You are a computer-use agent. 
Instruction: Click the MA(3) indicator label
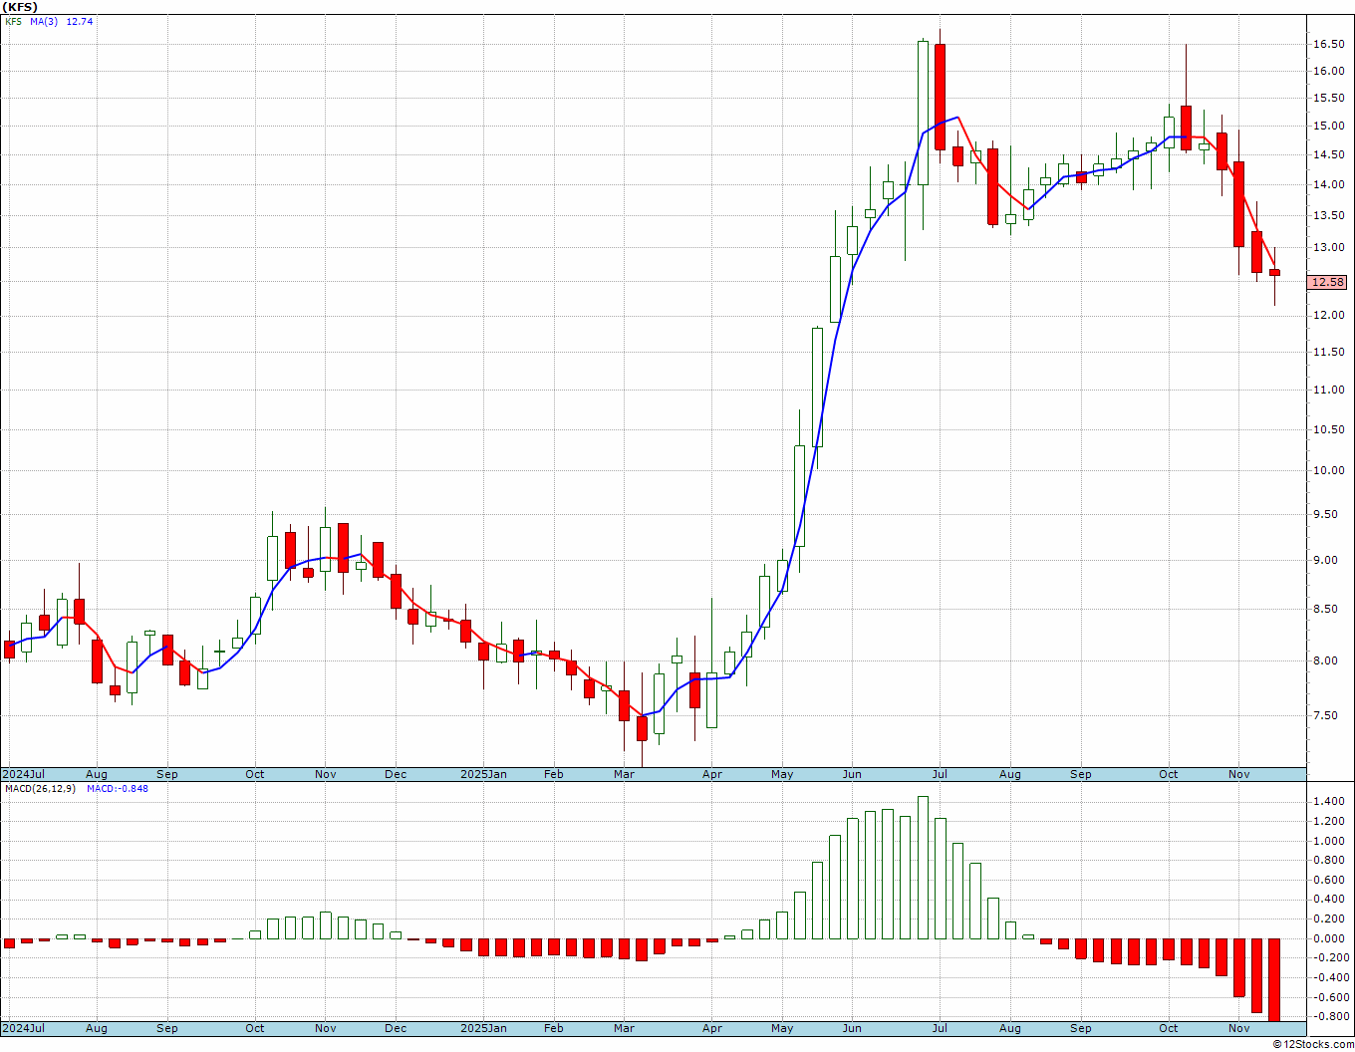click(45, 21)
